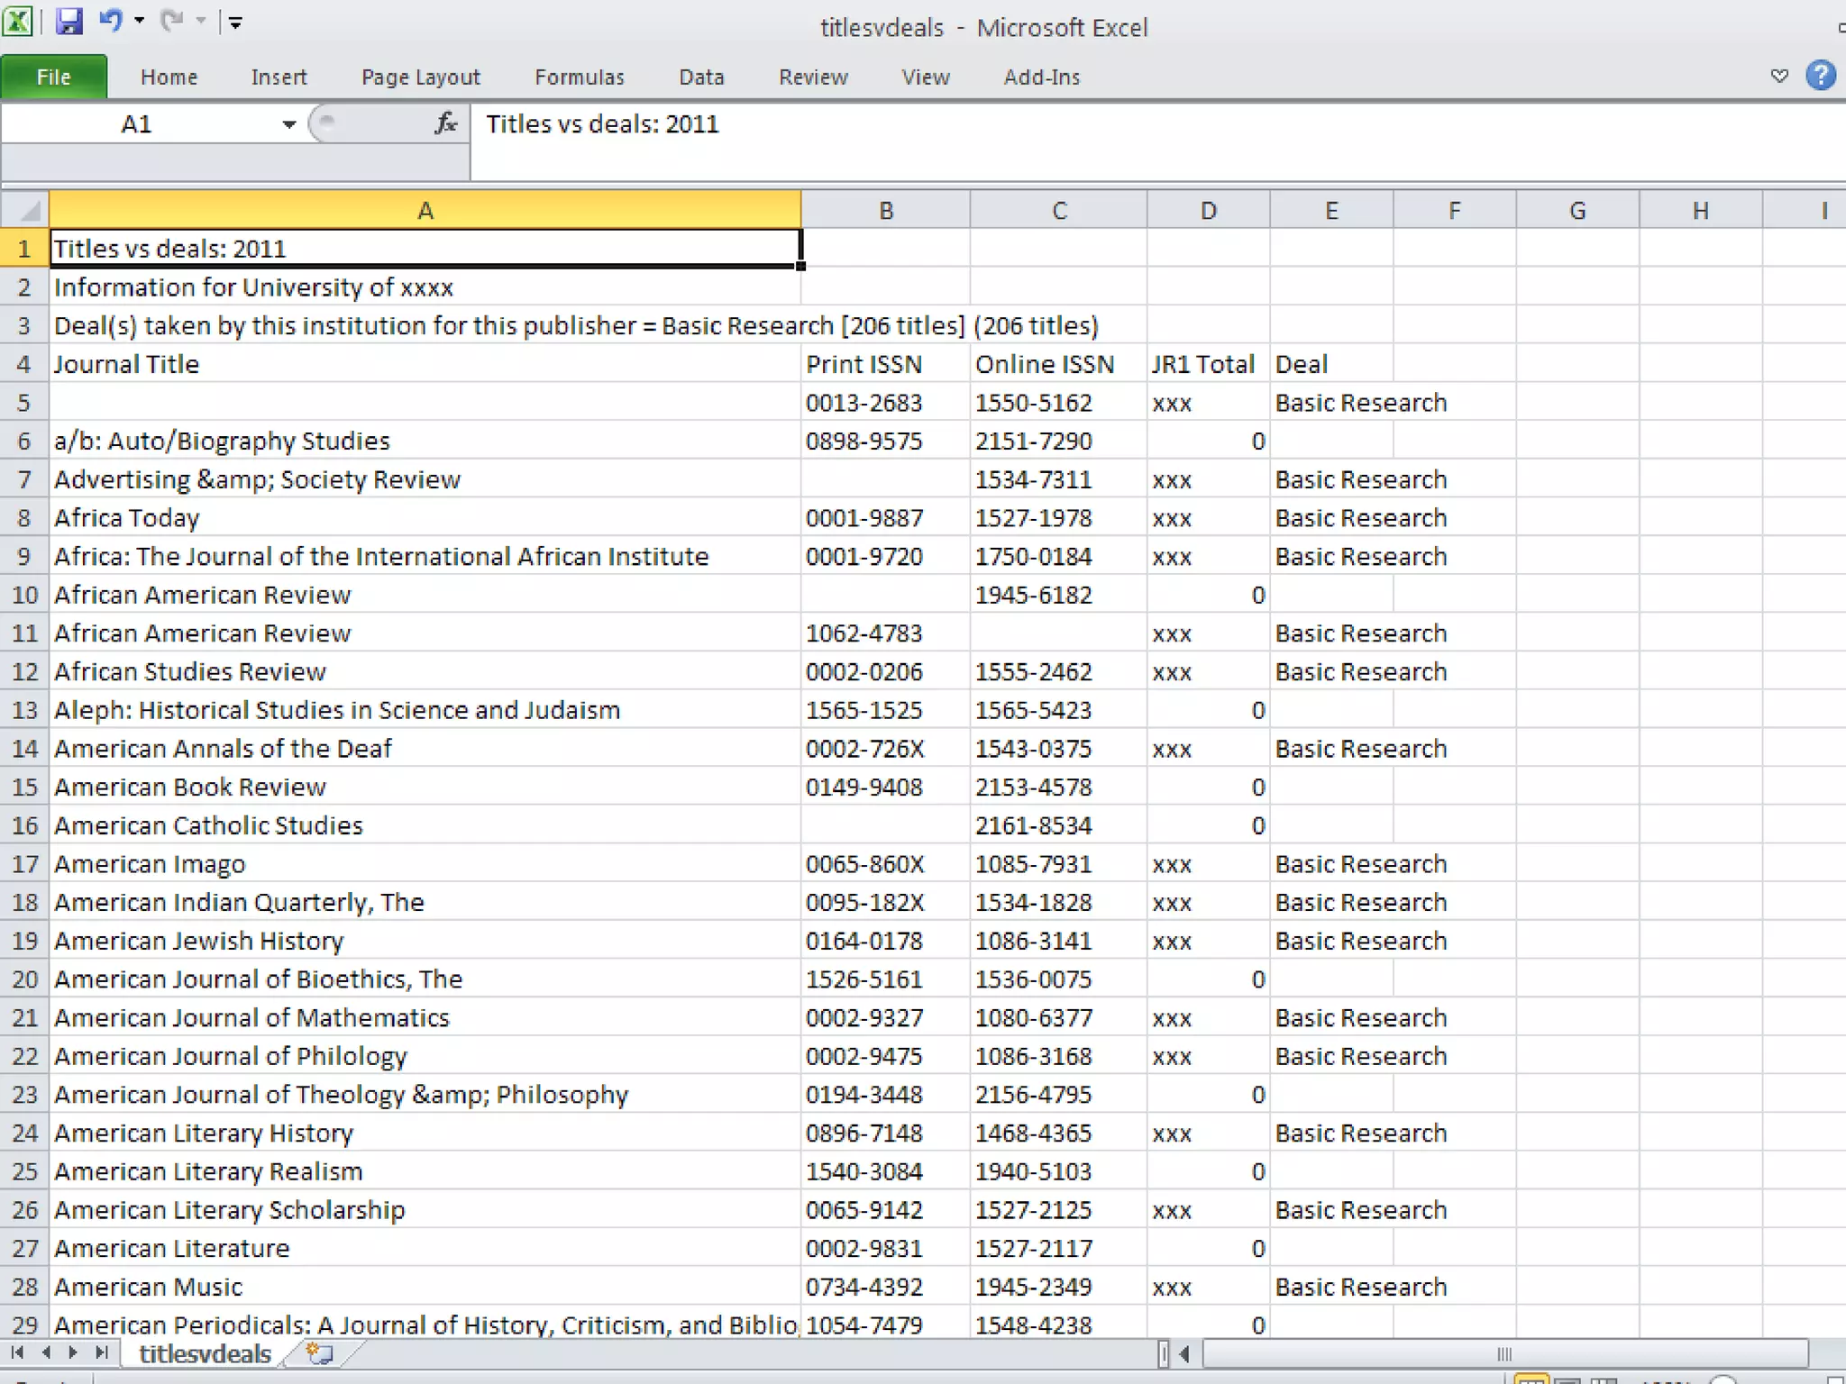Jump to last sheet with navigation arrow
Screen dimensions: 1846x1384
[x=102, y=1352]
